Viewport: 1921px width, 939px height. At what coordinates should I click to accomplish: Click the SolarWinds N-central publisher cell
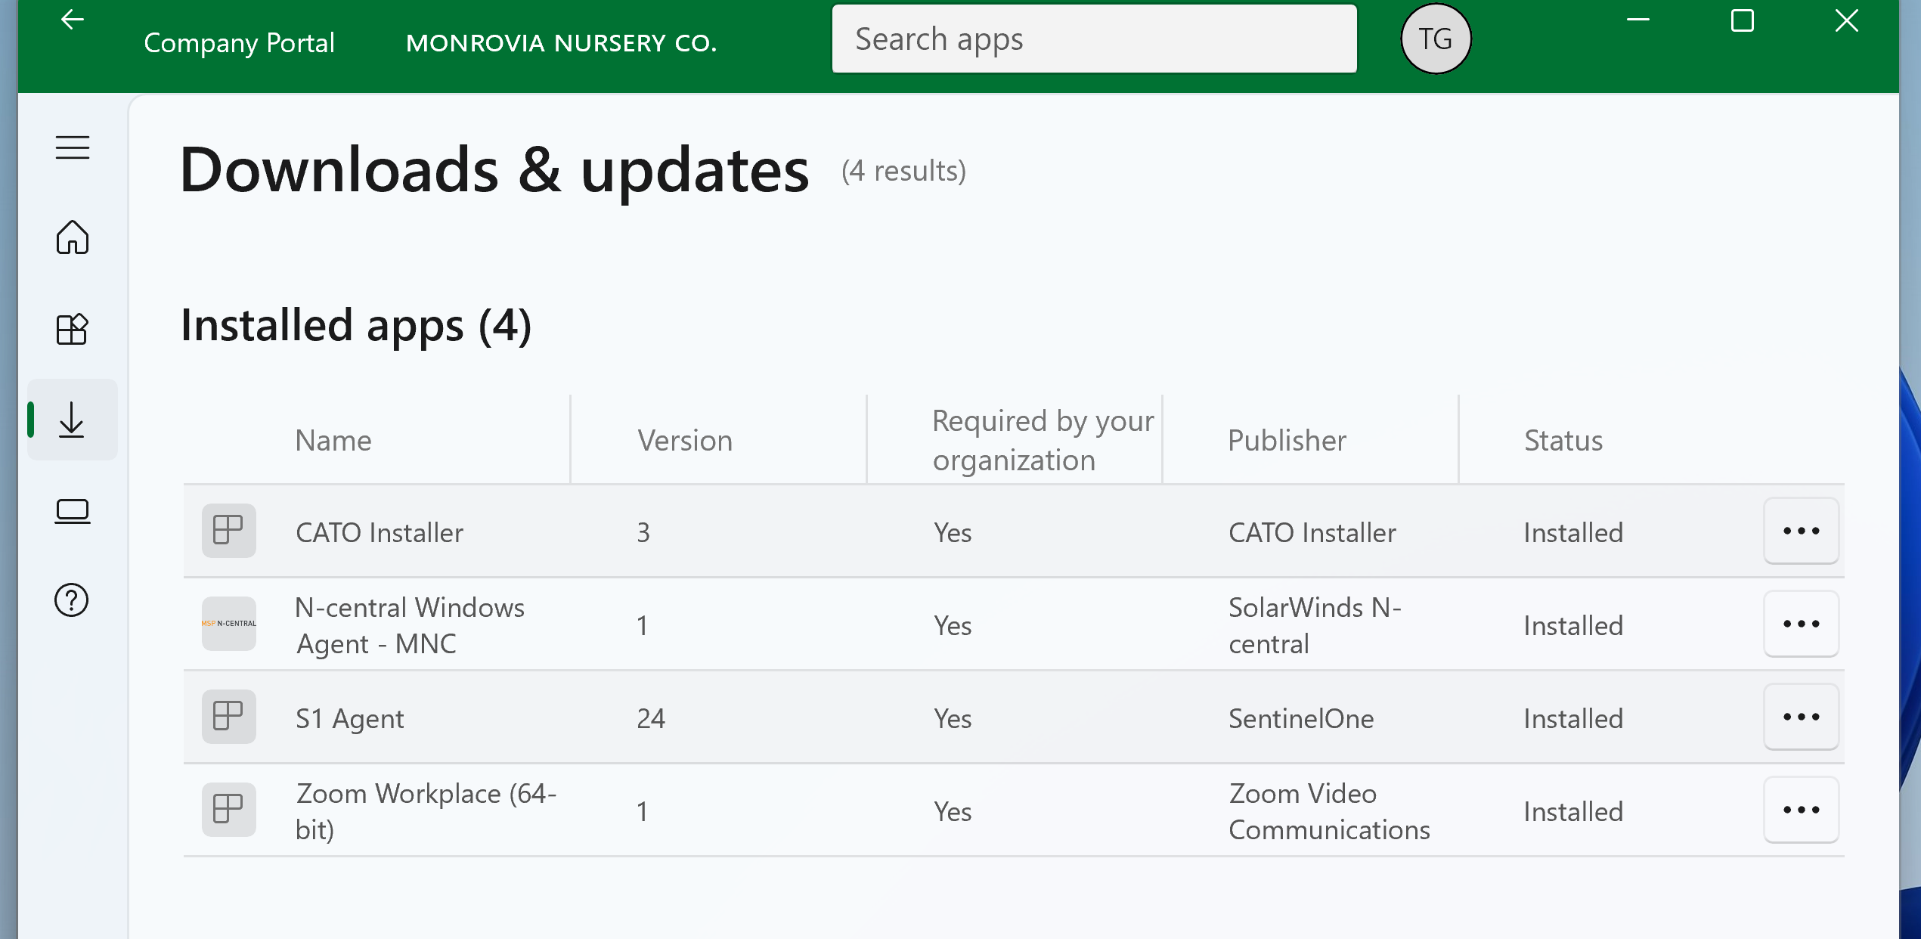(1315, 625)
